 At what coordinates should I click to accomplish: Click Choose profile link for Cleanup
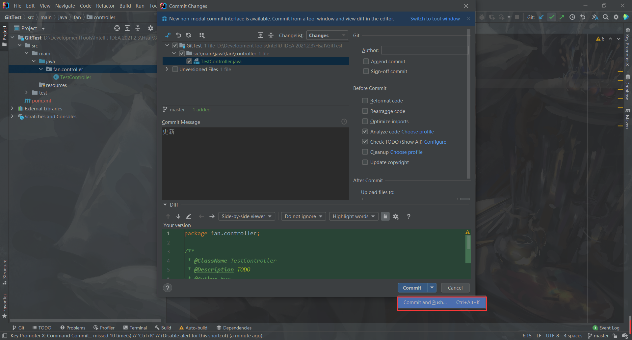406,152
